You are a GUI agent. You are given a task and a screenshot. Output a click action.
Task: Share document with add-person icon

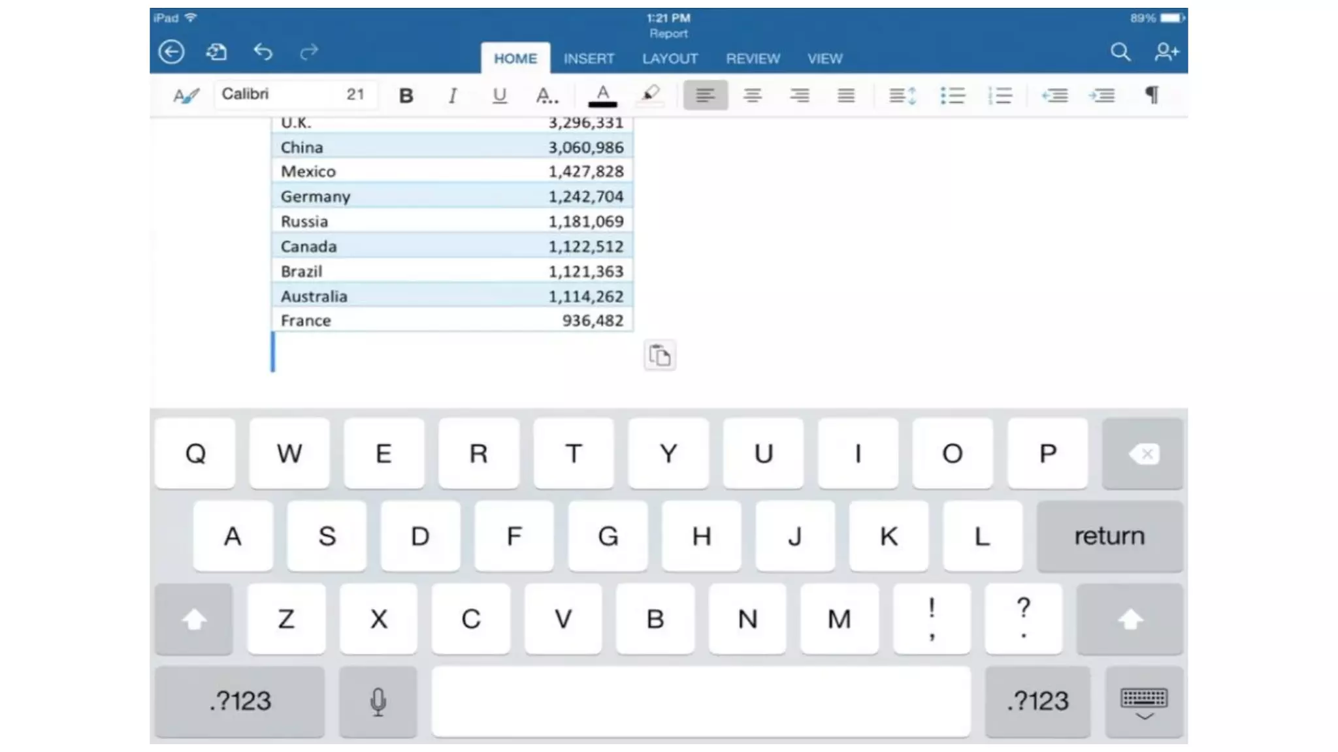[1166, 52]
